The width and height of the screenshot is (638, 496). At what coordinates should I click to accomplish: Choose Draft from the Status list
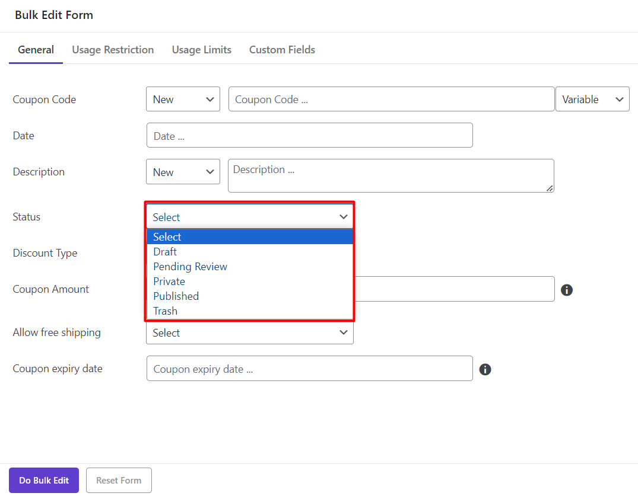click(x=165, y=252)
